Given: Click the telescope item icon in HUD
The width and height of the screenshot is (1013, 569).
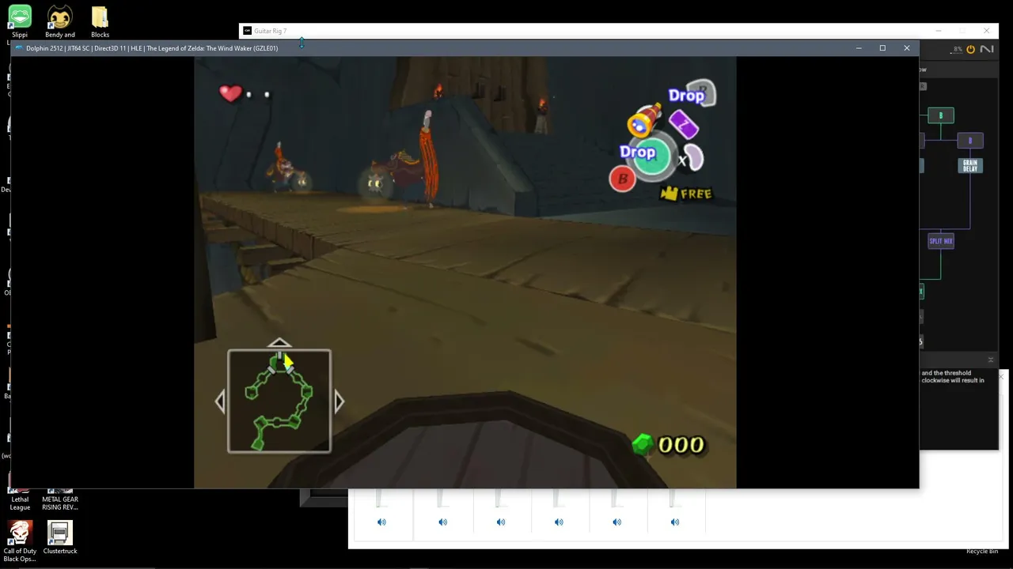Looking at the screenshot, I should (x=644, y=121).
